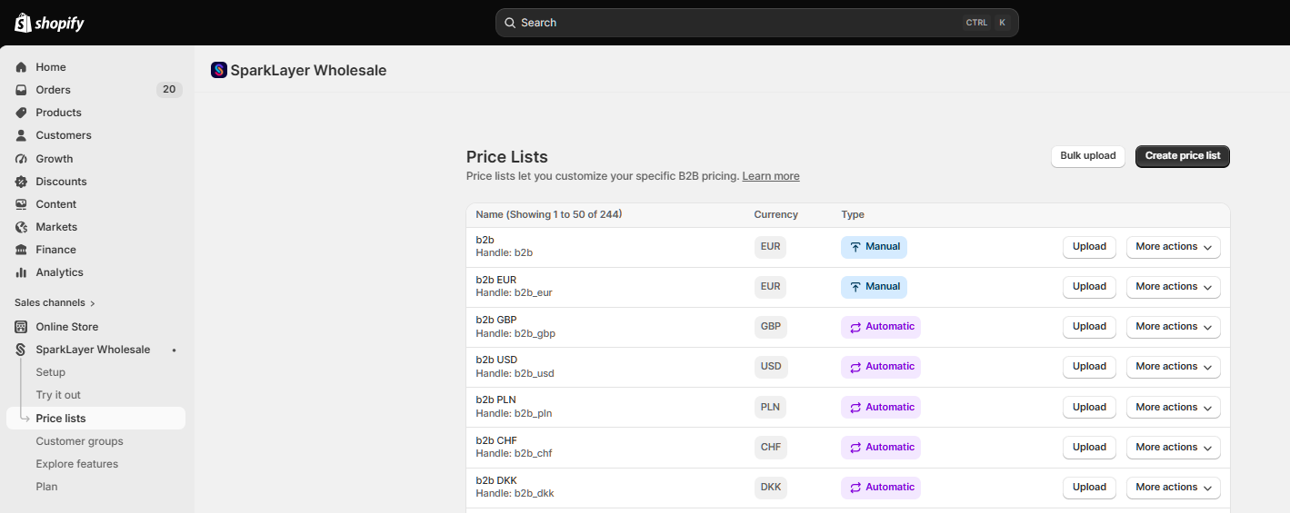Image resolution: width=1290 pixels, height=513 pixels.
Task: Follow the Learn more link
Action: pos(771,176)
